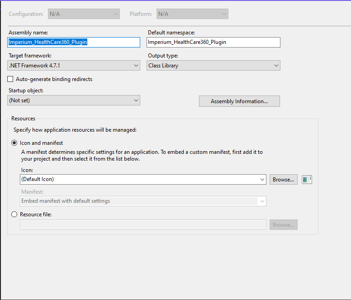Select the Icon and manifest radio option
351x300 pixels.
pos(14,143)
